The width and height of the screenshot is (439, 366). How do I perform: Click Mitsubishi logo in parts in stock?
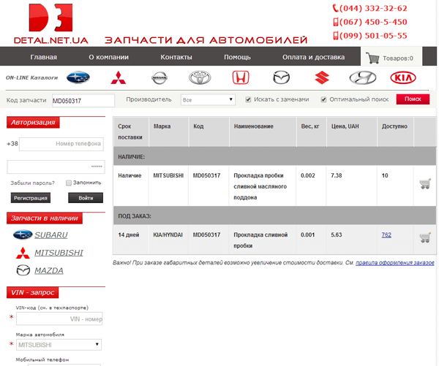(23, 253)
